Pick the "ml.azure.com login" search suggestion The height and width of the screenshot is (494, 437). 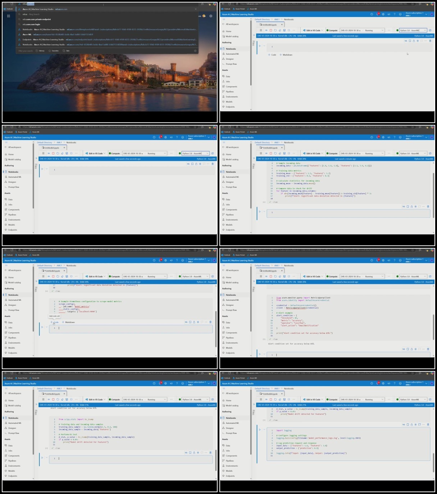(x=31, y=24)
